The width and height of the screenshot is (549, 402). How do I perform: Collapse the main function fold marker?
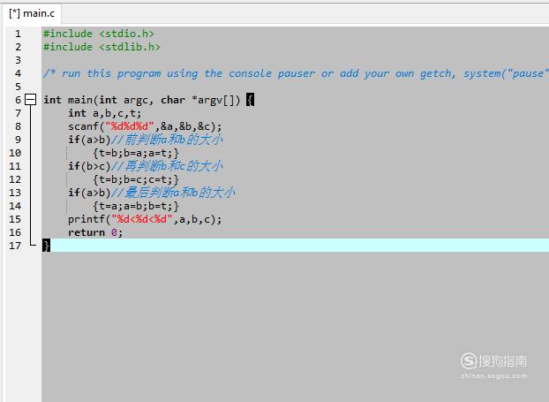(31, 100)
